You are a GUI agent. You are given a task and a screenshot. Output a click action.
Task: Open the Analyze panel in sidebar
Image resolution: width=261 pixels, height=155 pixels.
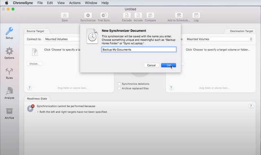pos(9,93)
